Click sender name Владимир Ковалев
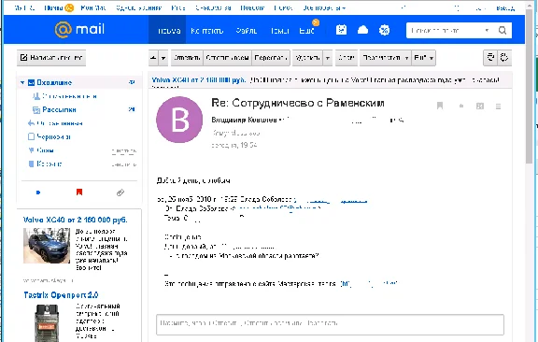 [245, 120]
